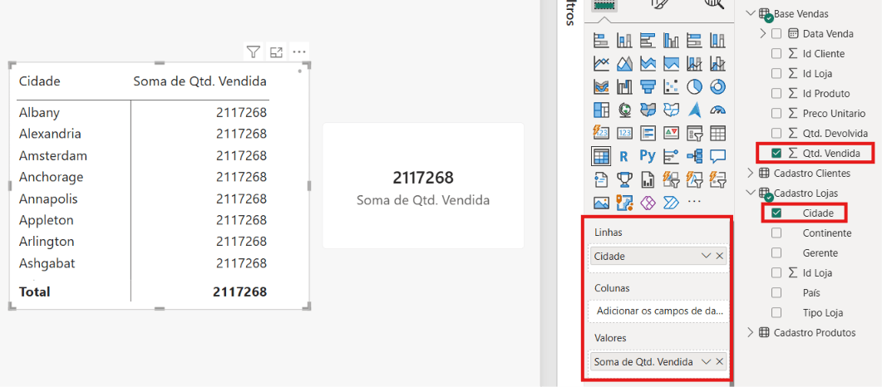882x387 pixels.
Task: Select the pie chart visual
Action: coord(695,86)
